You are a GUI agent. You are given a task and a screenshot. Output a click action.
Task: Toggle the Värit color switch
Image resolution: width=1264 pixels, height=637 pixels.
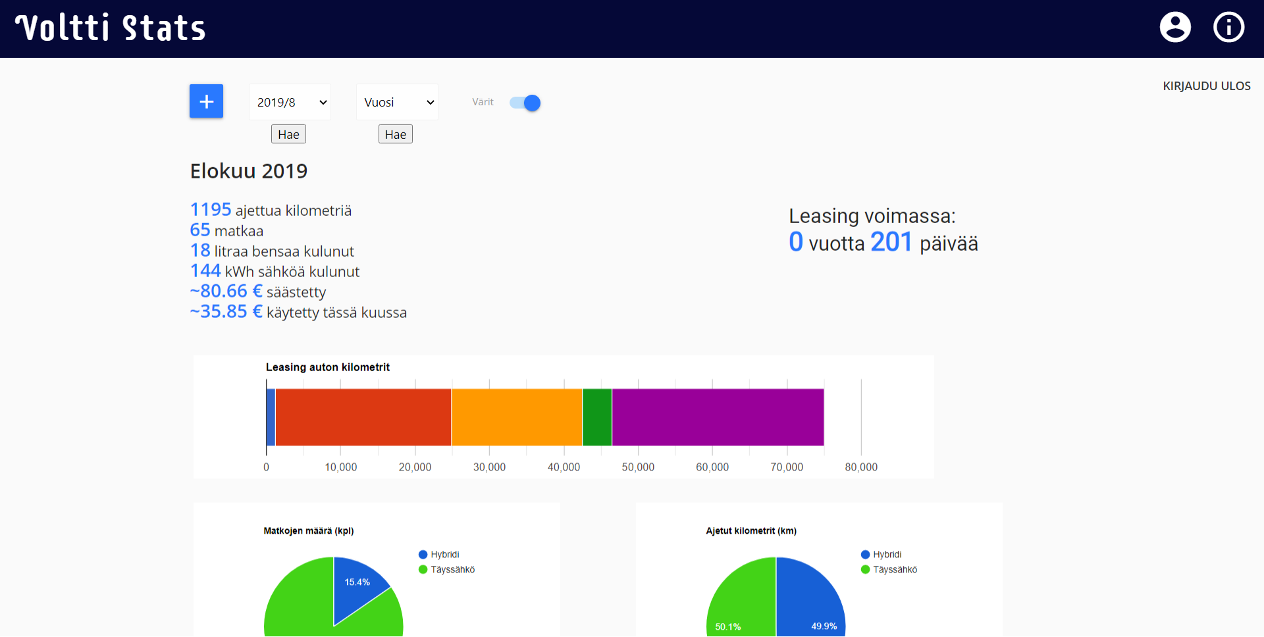525,103
